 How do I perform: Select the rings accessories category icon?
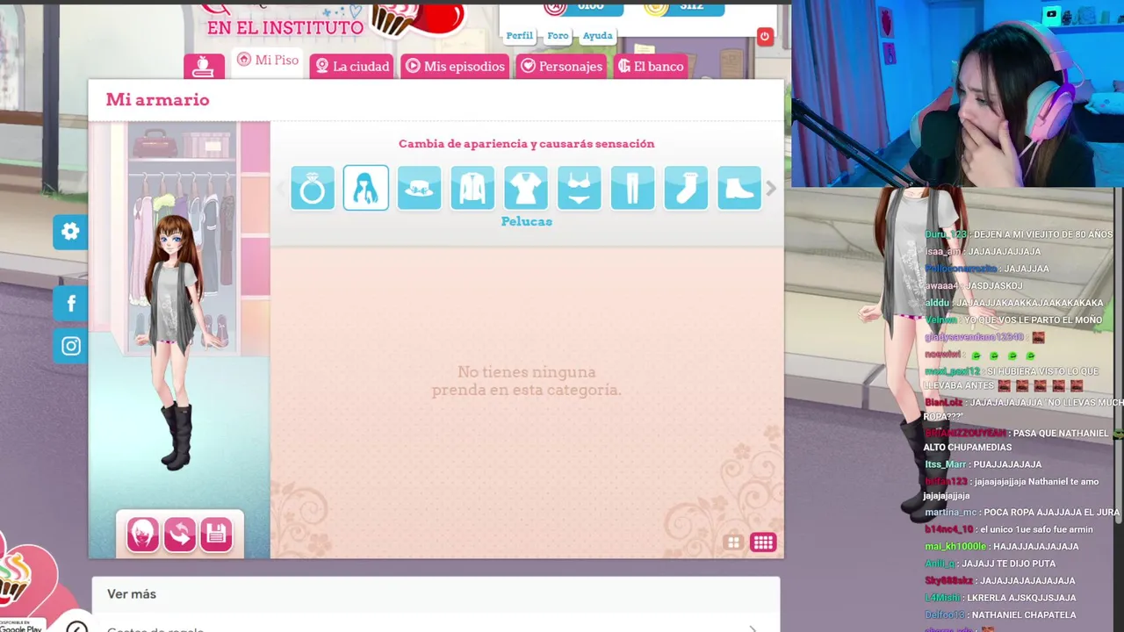tap(313, 188)
